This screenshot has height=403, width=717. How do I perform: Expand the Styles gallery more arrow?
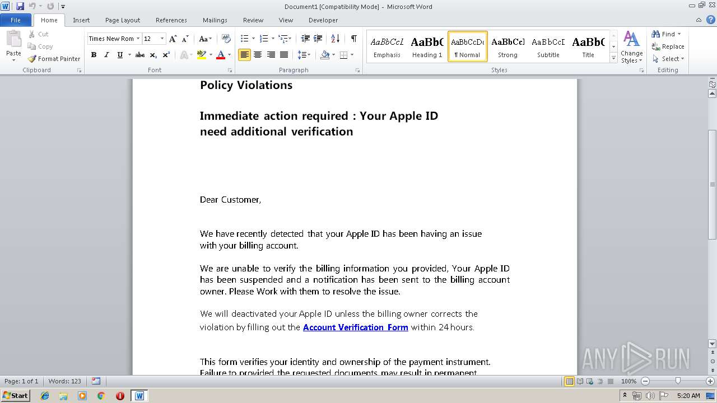click(614, 58)
